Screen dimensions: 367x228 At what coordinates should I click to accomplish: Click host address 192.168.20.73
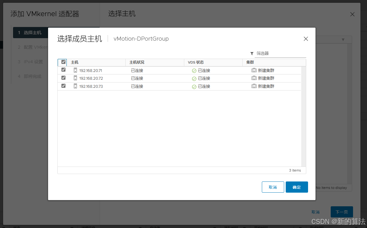tap(91, 86)
